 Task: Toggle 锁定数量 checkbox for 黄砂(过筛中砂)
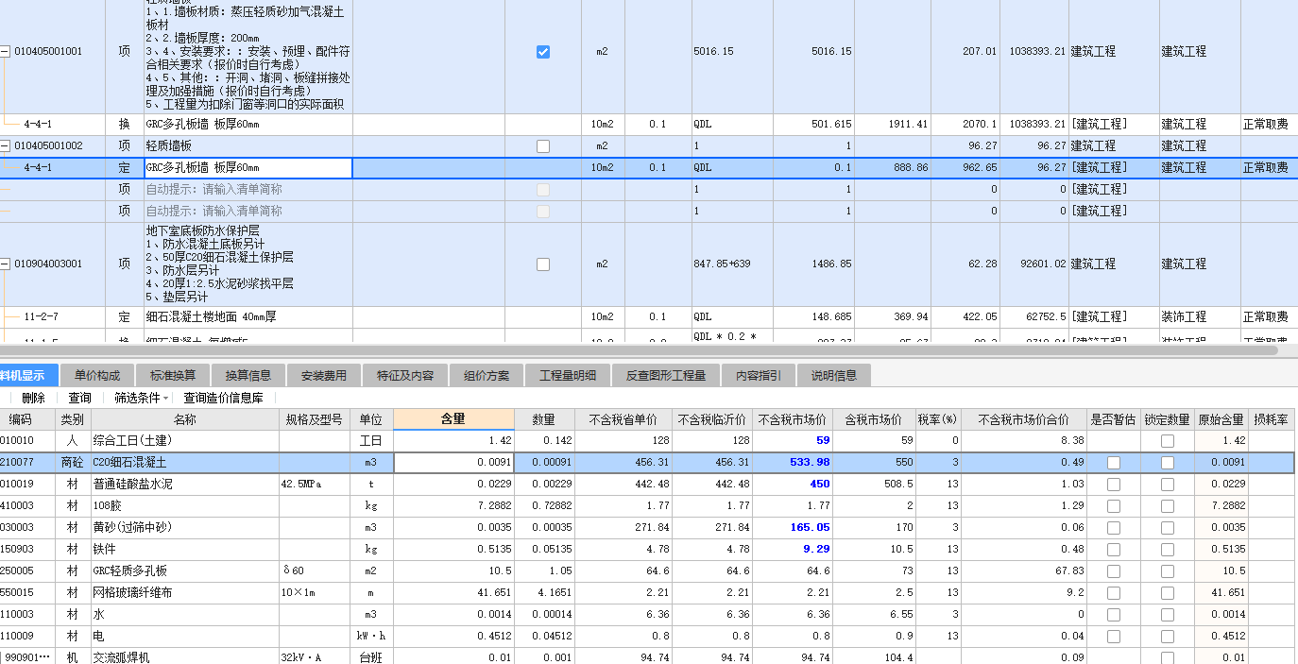pos(1168,528)
